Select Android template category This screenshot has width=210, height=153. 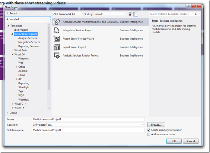pos(23,71)
